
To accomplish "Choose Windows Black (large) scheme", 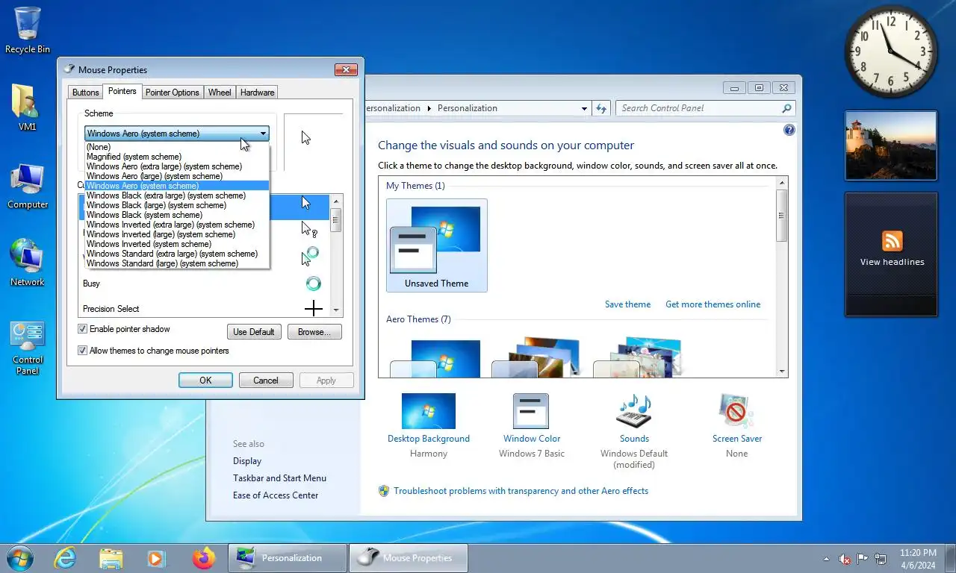I will (176, 205).
